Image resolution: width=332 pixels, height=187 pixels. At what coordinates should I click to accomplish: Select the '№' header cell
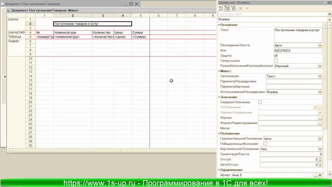pyautogui.click(x=45, y=32)
